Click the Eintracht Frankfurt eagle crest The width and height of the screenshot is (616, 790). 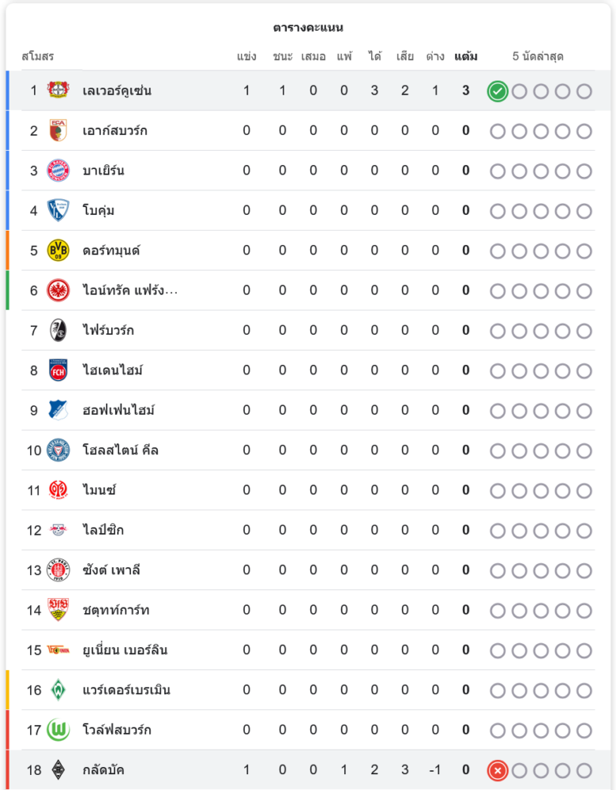[x=58, y=291]
